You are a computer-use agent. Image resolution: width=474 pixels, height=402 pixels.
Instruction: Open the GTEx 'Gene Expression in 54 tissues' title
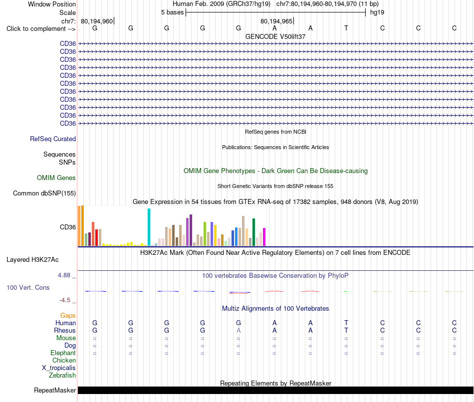[275, 201]
